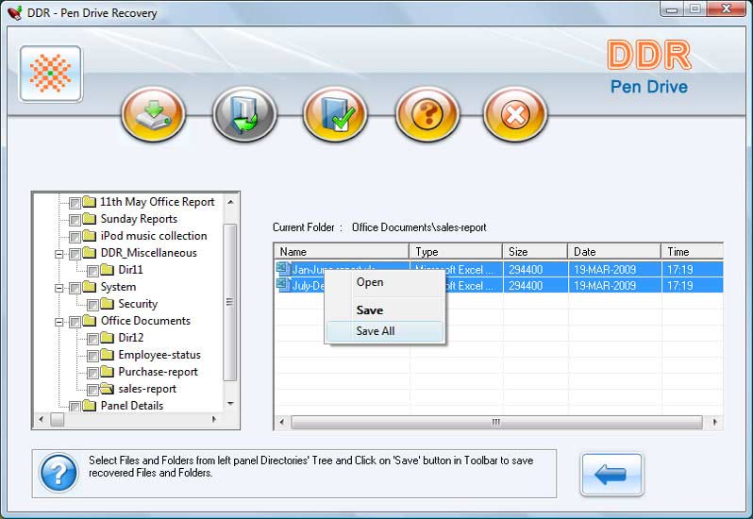Screen dimensions: 753x519
Task: Select the Panel Details tree item label
Action: coord(132,405)
